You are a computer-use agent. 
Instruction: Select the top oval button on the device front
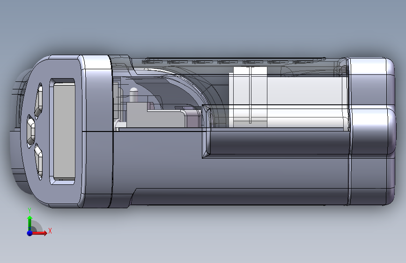(x=39, y=101)
